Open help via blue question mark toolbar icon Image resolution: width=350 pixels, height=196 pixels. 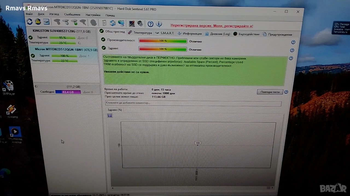point(150,24)
